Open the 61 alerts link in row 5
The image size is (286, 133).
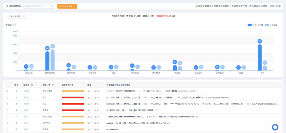point(26,117)
